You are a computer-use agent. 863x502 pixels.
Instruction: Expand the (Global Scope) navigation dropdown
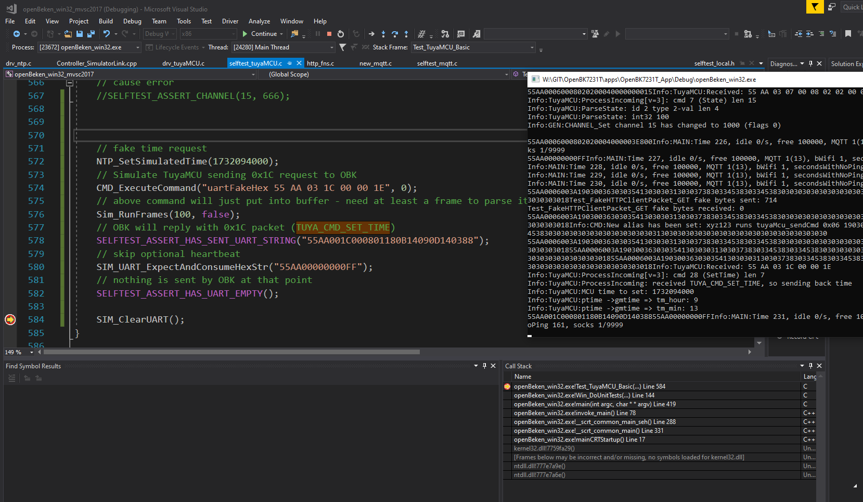(x=506, y=74)
